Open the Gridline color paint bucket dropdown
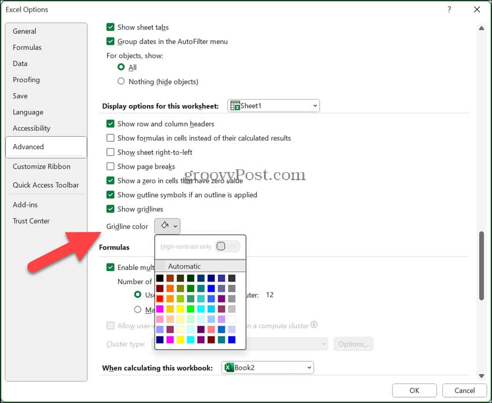The width and height of the screenshot is (492, 403). click(167, 226)
